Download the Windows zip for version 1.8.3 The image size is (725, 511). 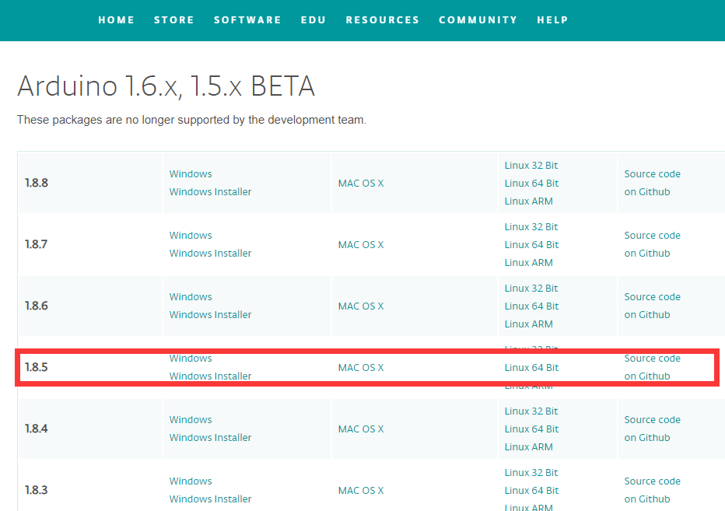tap(191, 481)
